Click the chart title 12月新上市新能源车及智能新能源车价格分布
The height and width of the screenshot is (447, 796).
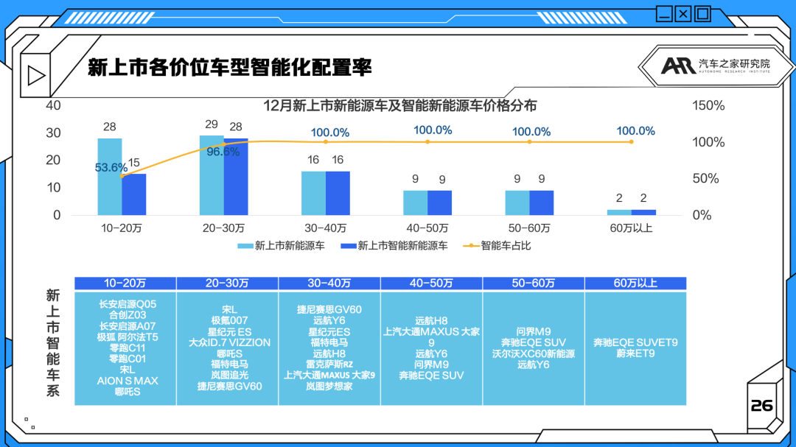[x=400, y=105]
